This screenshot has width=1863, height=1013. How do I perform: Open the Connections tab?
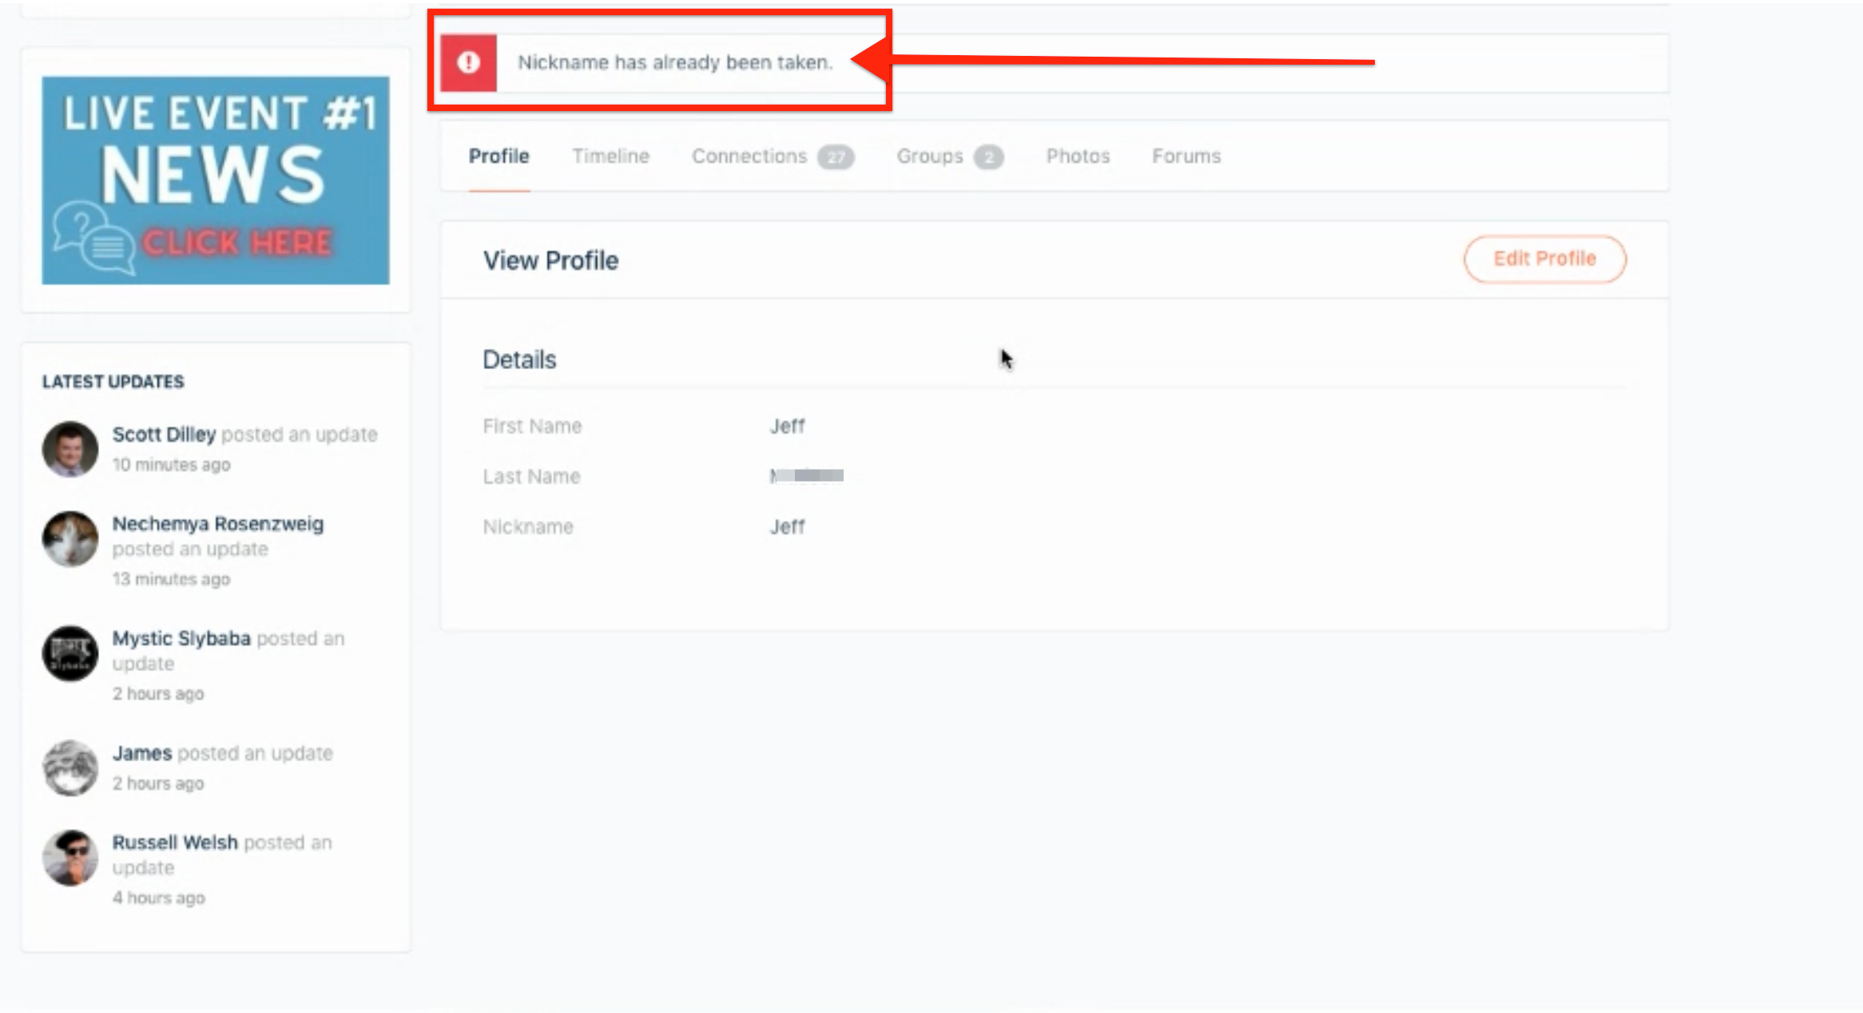pos(749,157)
